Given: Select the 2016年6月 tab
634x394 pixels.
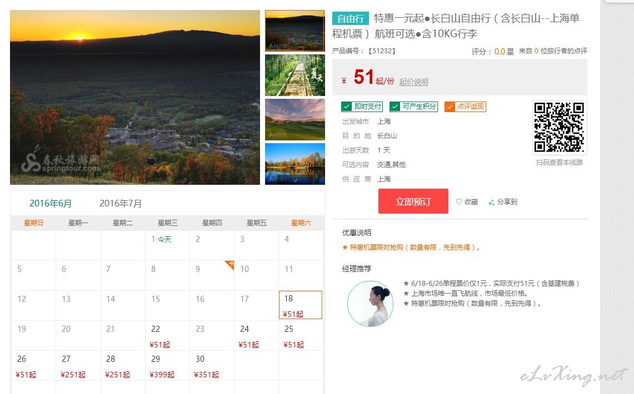Looking at the screenshot, I should click(51, 204).
